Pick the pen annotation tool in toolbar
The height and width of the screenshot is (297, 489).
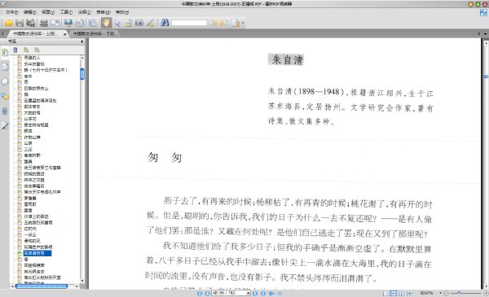tap(150, 23)
